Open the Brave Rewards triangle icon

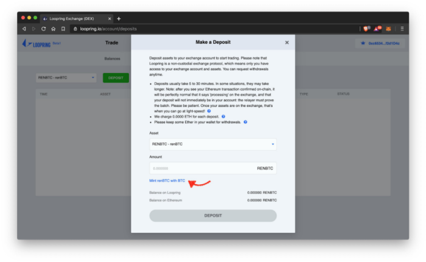(377, 29)
